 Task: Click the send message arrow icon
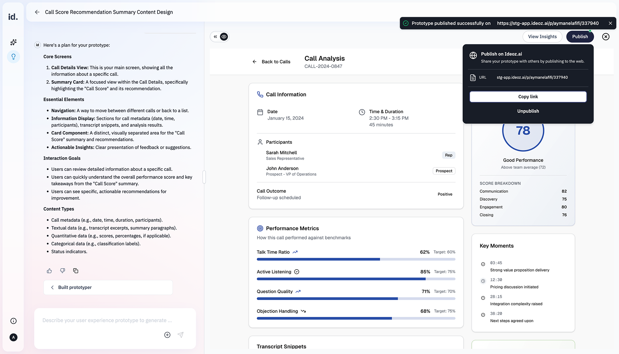click(x=181, y=335)
